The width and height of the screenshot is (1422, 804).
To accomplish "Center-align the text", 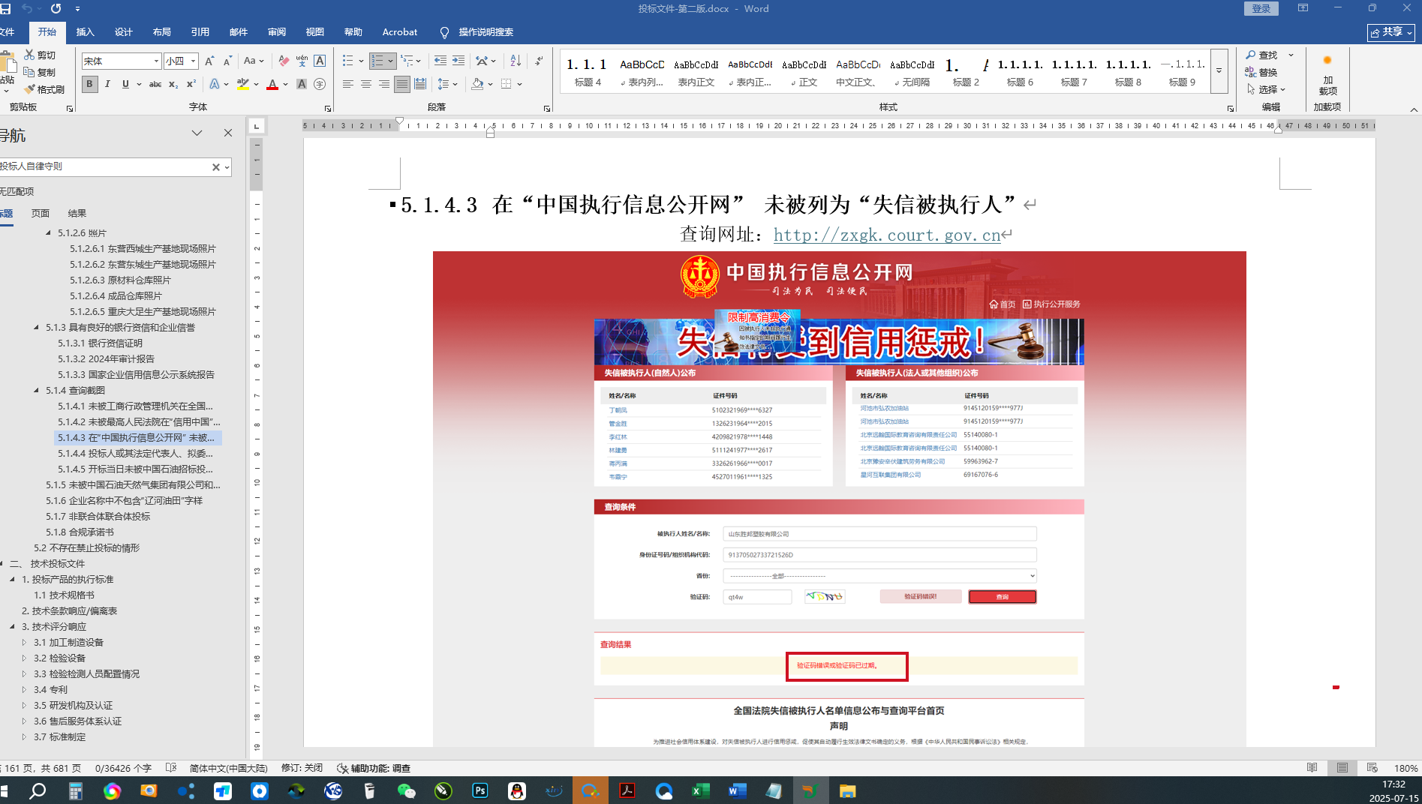I will (366, 84).
